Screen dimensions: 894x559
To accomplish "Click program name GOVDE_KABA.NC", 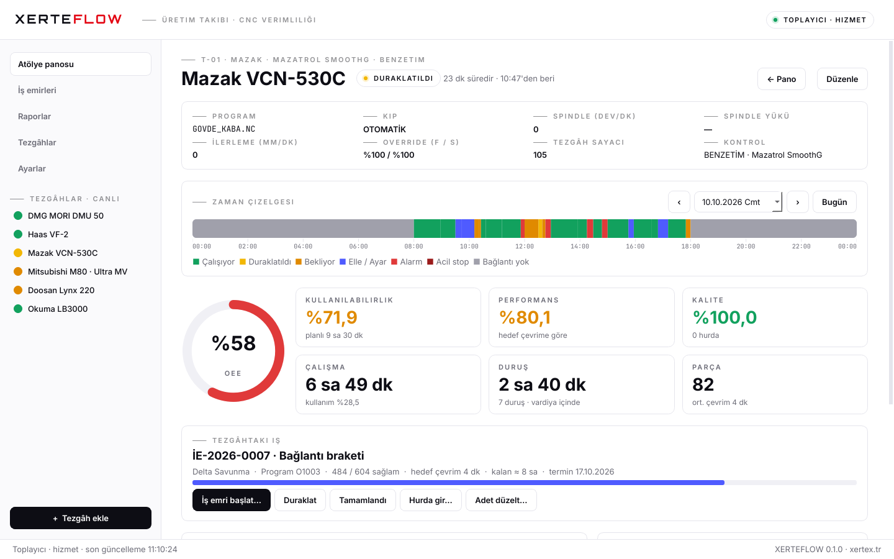I will click(x=224, y=129).
